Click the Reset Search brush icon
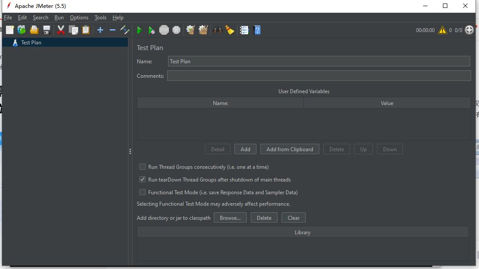The height and width of the screenshot is (269, 479). point(230,30)
